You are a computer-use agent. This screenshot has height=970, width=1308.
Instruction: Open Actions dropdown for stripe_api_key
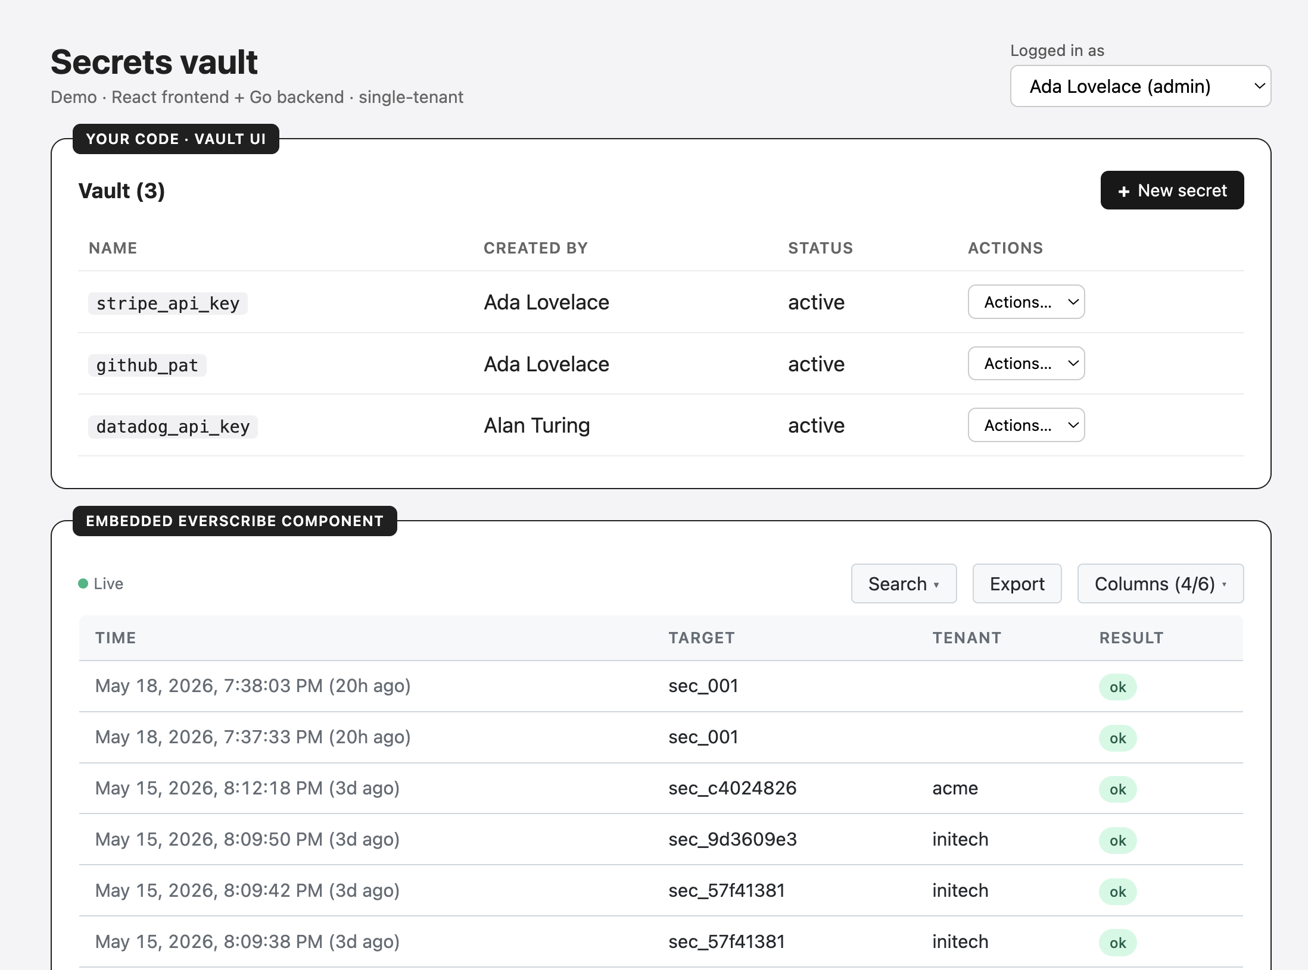click(x=1026, y=302)
